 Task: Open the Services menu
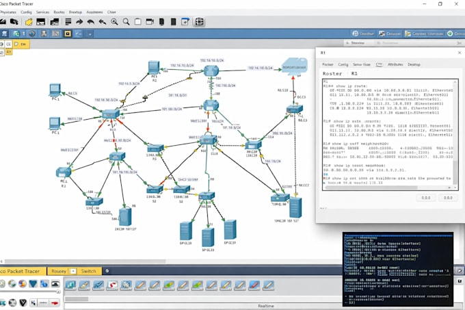[x=42, y=12]
